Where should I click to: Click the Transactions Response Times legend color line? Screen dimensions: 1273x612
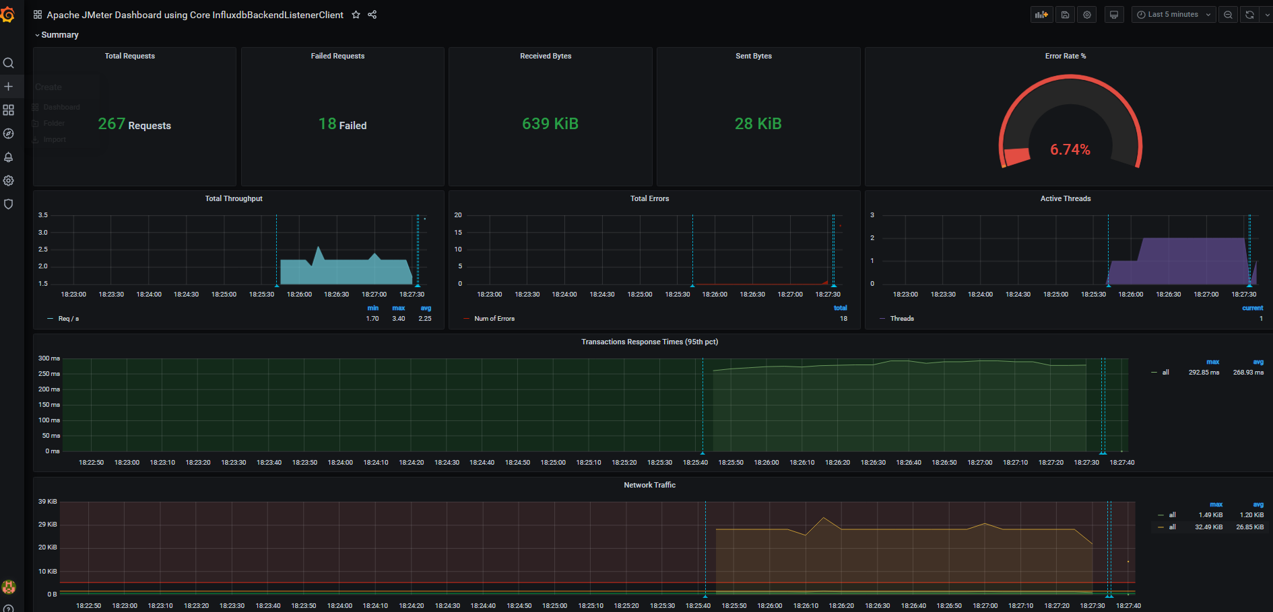[1154, 373]
